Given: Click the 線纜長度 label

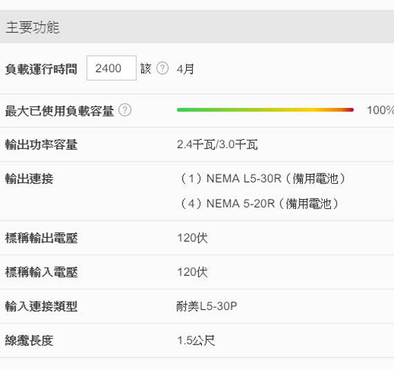Looking at the screenshot, I should click(29, 340).
